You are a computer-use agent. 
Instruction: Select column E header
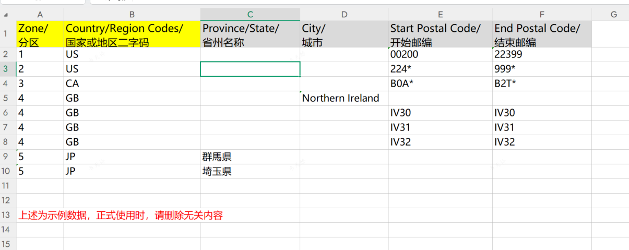[441, 15]
